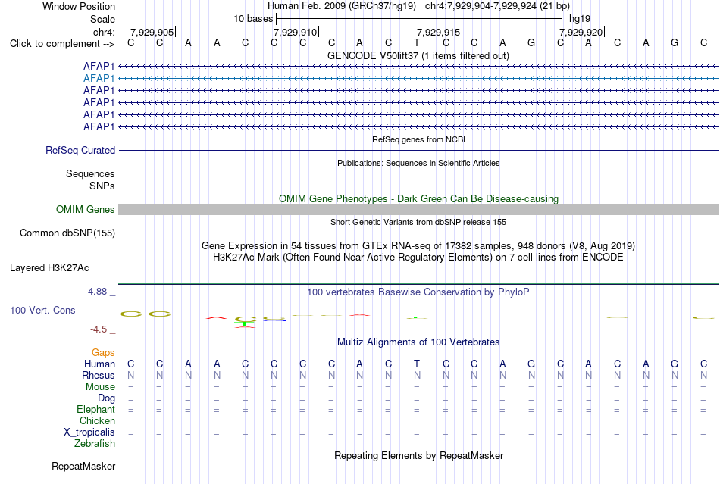Select the chr4: ruler label
This screenshot has height=484, width=720.
point(104,32)
